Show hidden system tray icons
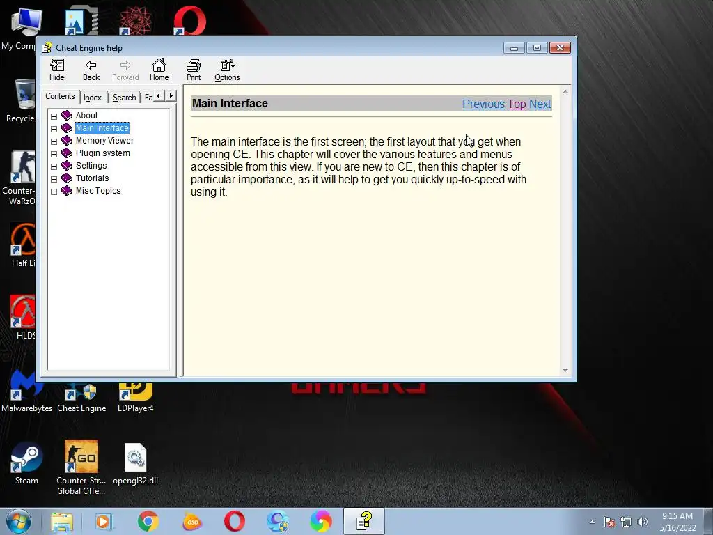The height and width of the screenshot is (535, 713). 592,522
